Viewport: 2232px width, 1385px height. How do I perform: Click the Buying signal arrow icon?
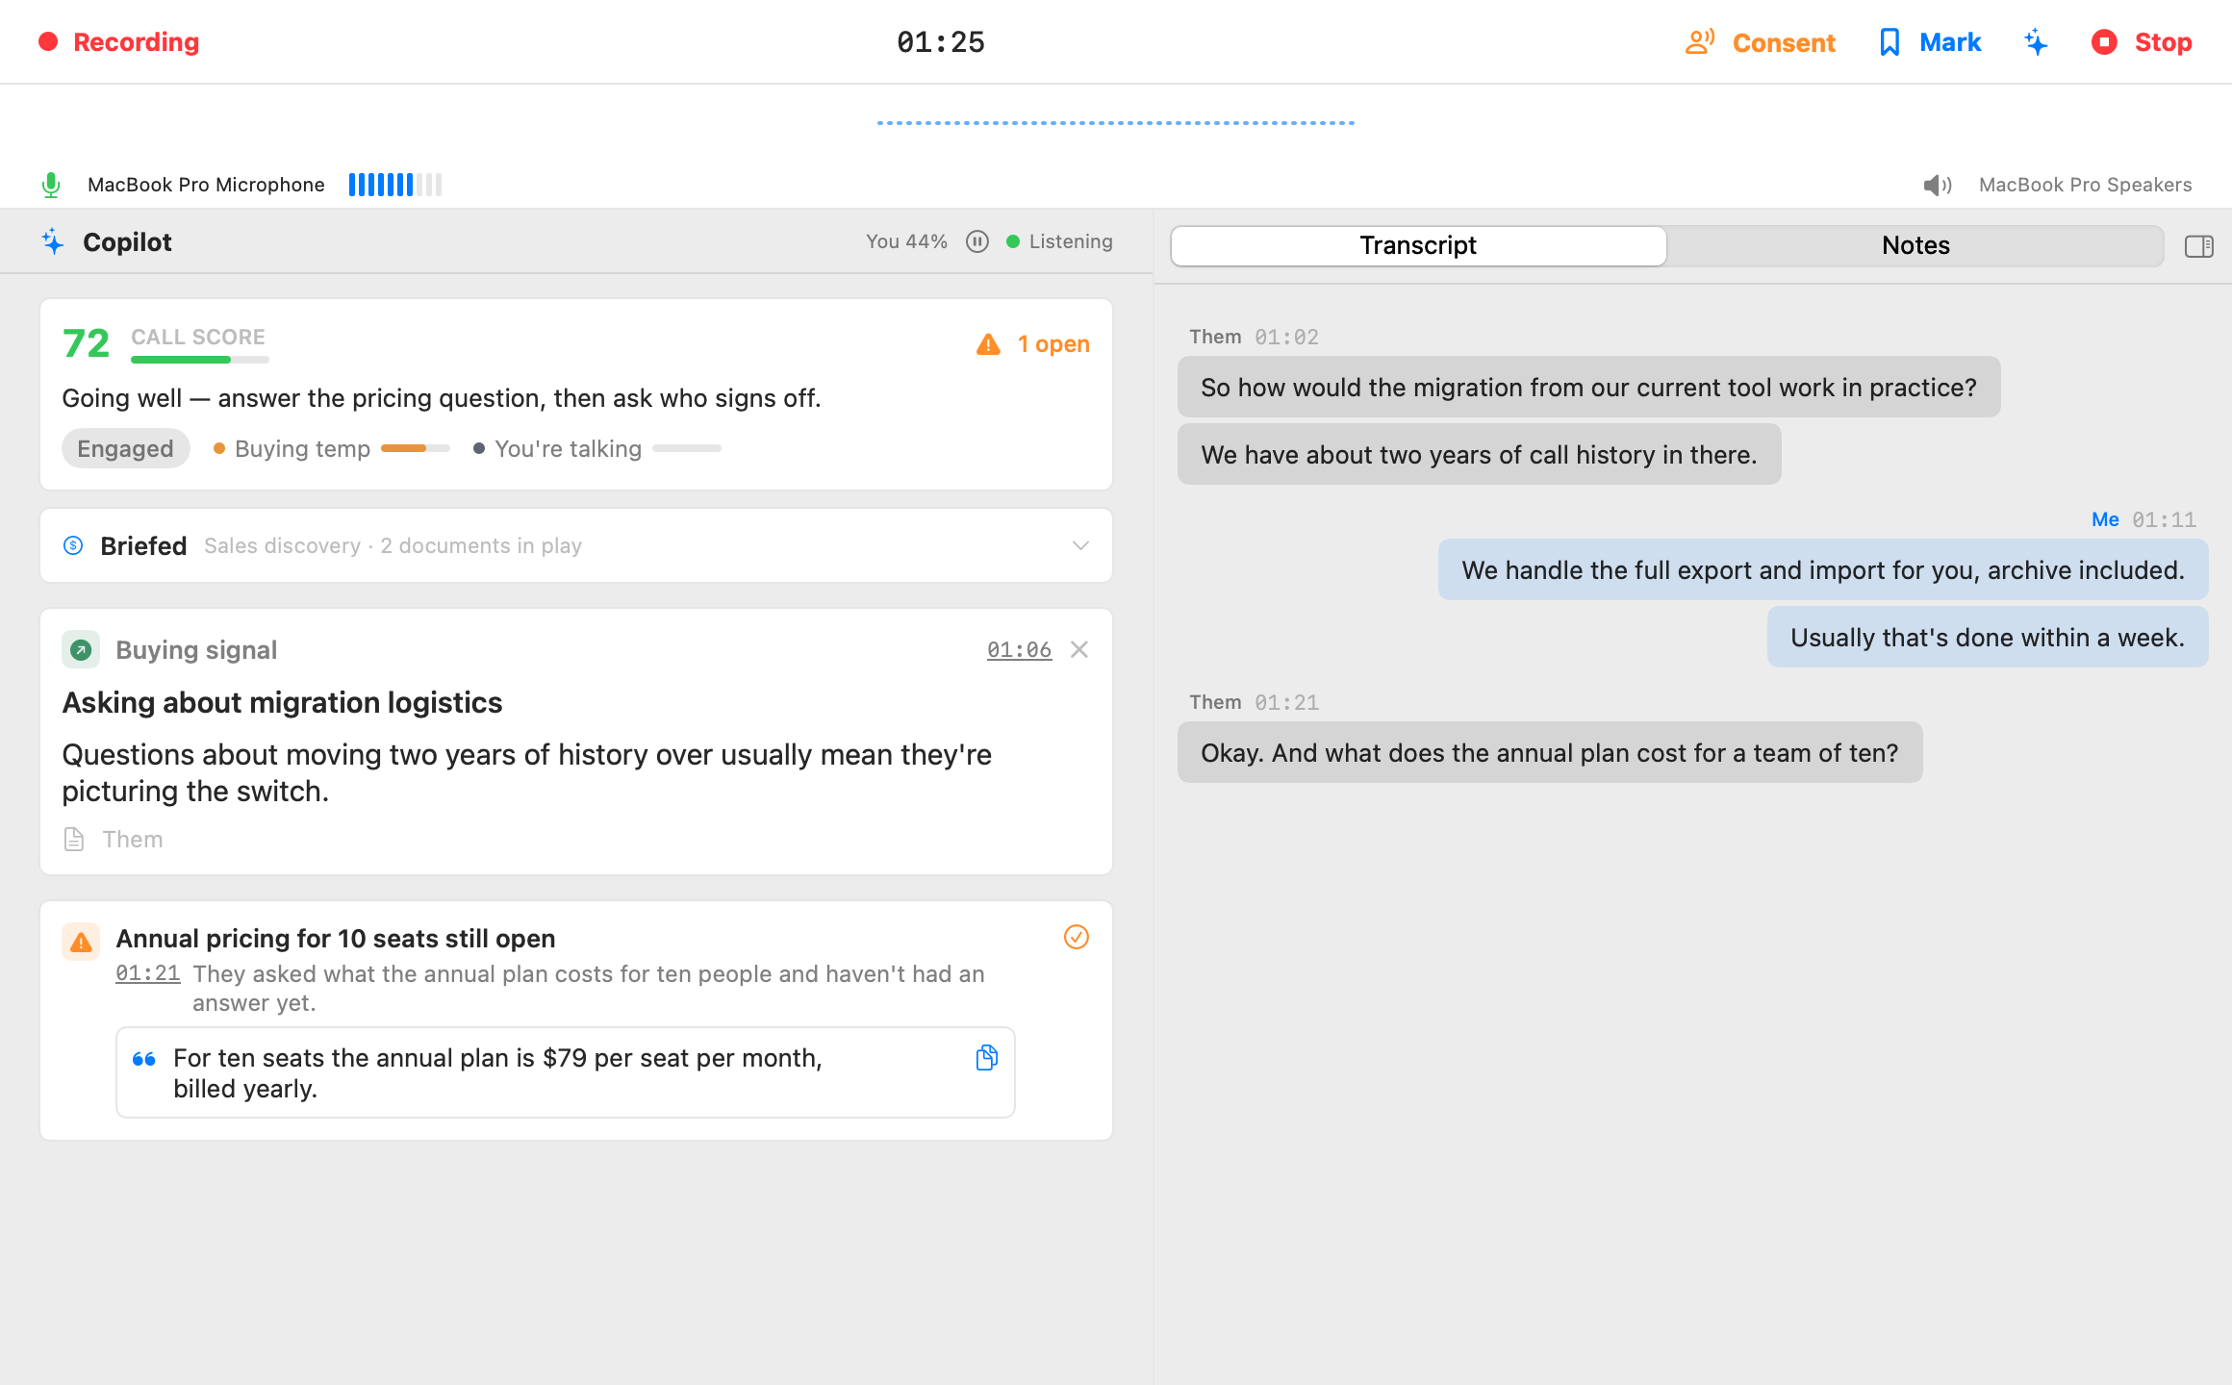coord(81,650)
